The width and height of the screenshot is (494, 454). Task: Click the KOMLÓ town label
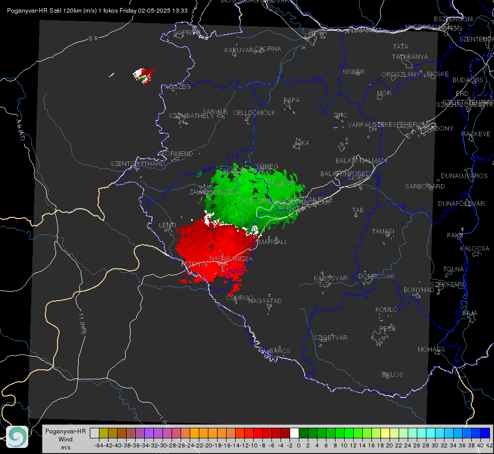tap(387, 310)
